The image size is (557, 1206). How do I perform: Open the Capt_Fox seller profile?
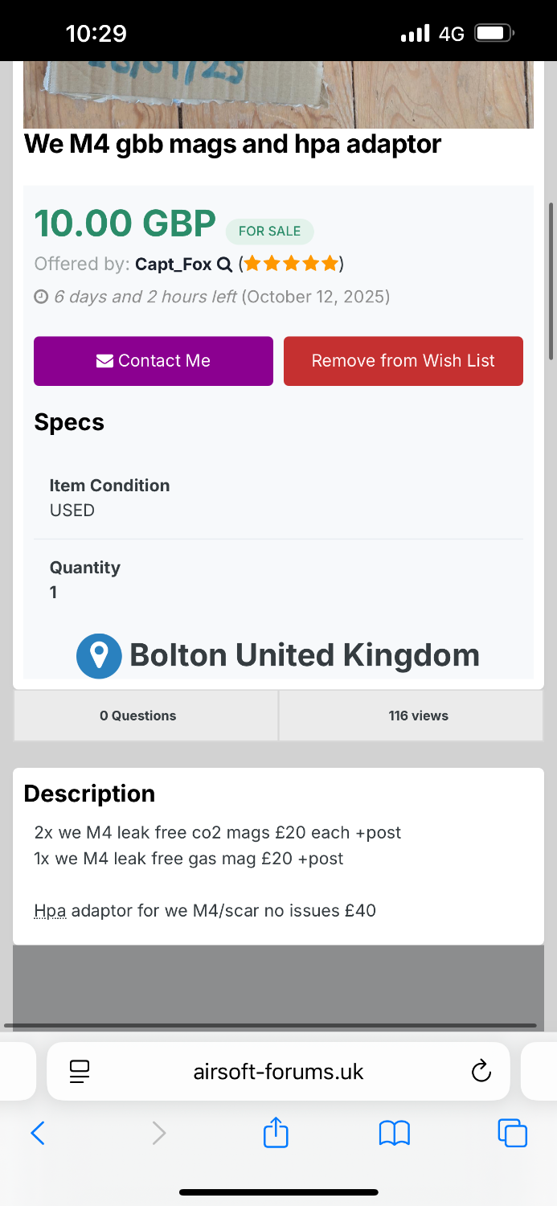[173, 264]
